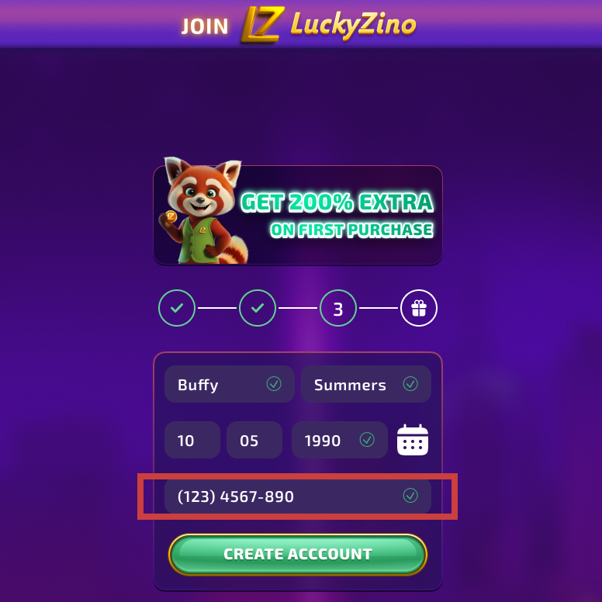Screen dimensions: 602x602
Task: Open the calendar date picker icon
Action: [x=413, y=440]
